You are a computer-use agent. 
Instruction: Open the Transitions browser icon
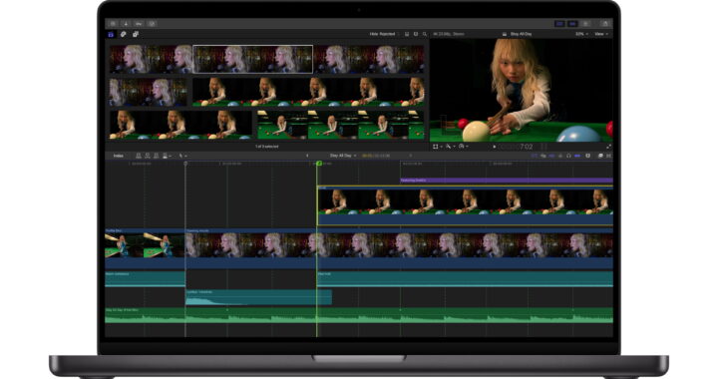pos(609,156)
